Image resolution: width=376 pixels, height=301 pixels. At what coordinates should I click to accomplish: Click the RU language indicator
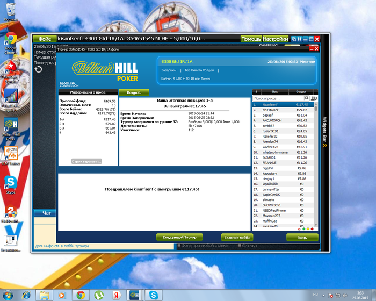315,295
